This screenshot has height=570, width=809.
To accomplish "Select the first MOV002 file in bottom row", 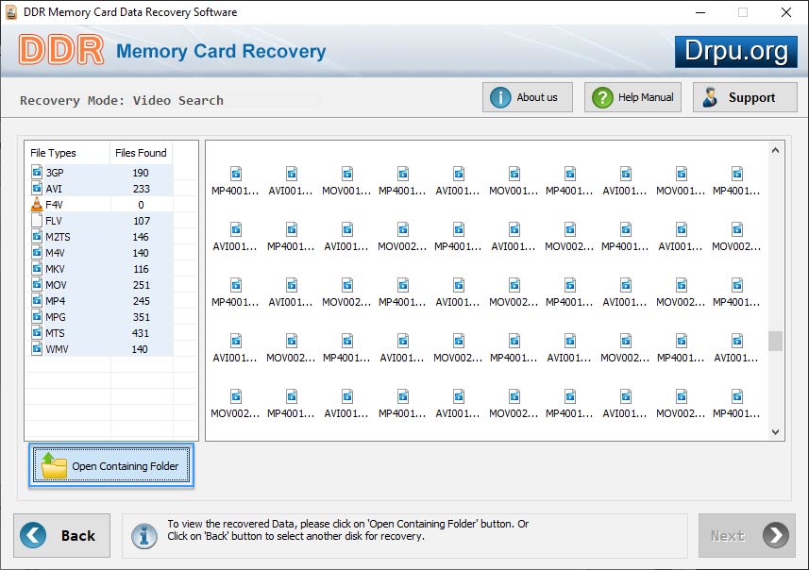I will (235, 403).
